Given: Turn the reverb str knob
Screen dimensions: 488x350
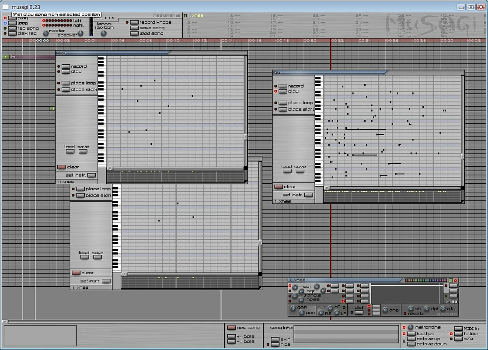Looking at the screenshot, I should coord(411,308).
